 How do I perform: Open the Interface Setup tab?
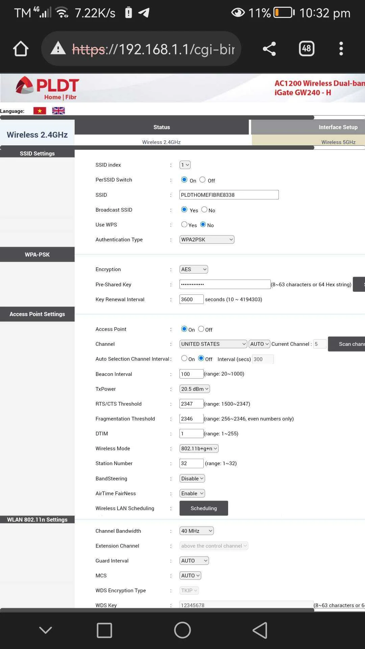[308, 127]
